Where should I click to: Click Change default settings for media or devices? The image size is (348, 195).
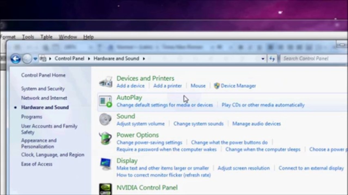click(165, 105)
